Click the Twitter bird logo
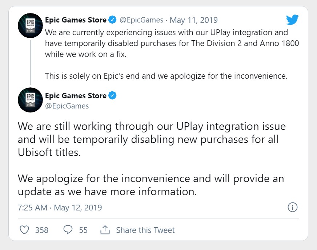Screen dimensions: 317x250 tap(292, 20)
